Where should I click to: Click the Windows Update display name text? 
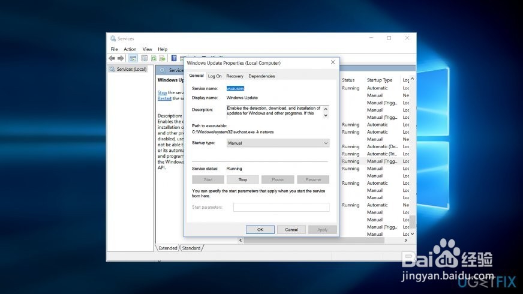click(242, 98)
